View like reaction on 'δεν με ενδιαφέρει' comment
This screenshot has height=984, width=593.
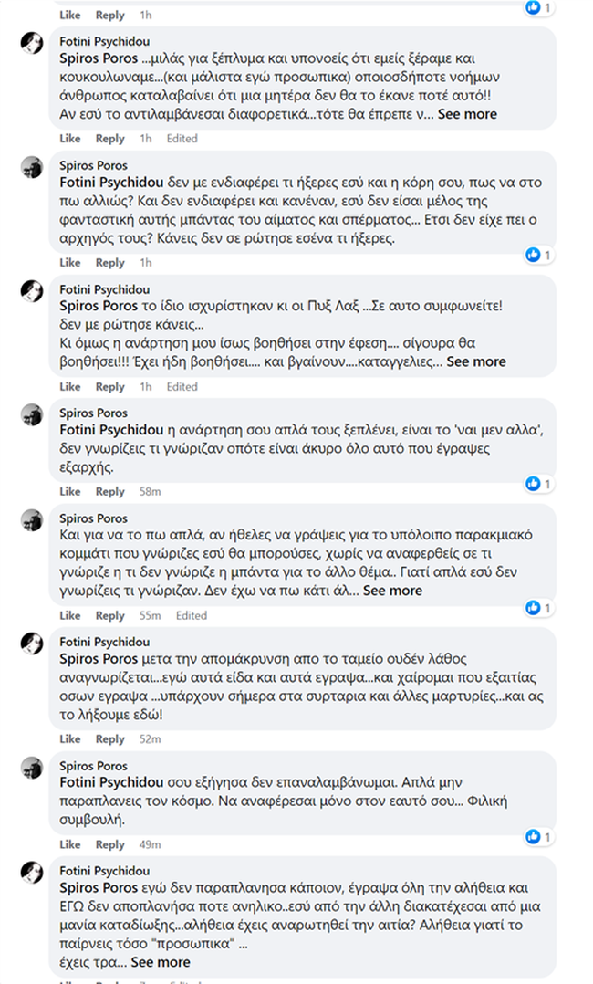coord(534,256)
